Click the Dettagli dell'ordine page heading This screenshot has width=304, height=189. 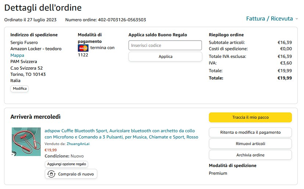click(x=43, y=8)
